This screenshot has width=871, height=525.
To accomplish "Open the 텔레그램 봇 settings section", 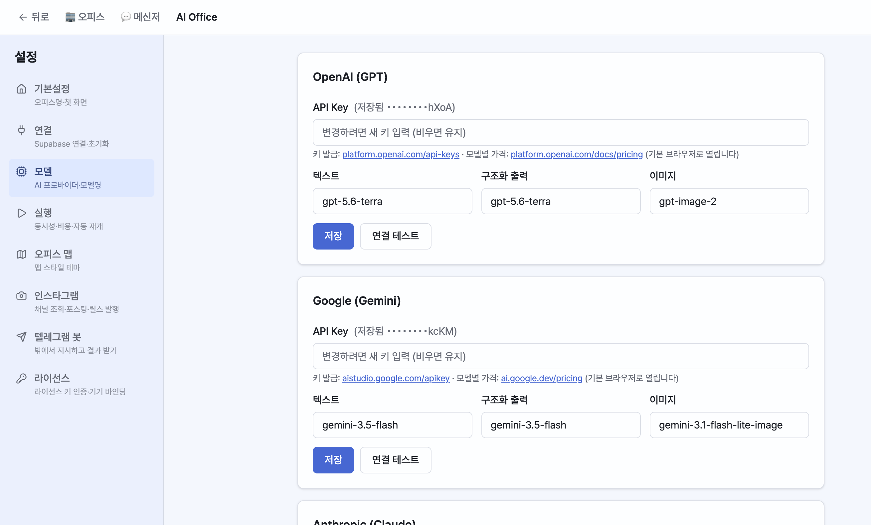I will pos(82,343).
